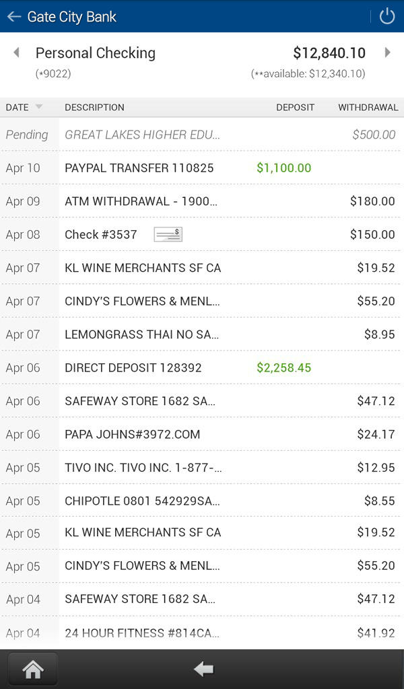Click the WITHDRAWAL column header

pos(368,107)
